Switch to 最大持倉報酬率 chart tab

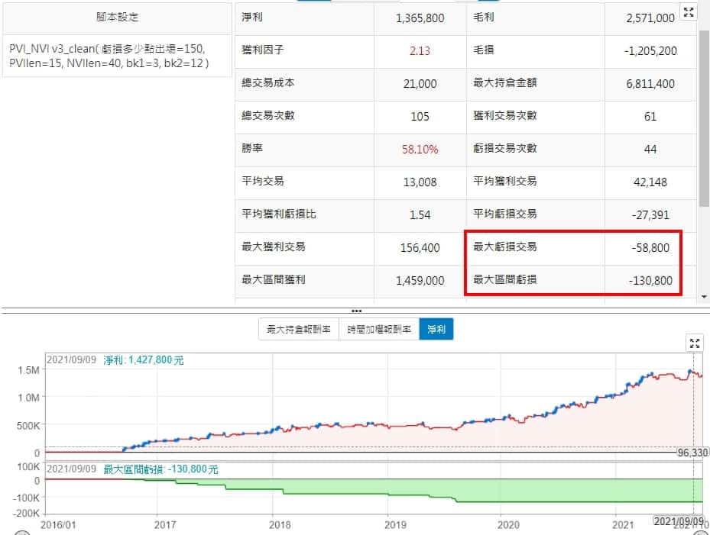pos(298,329)
